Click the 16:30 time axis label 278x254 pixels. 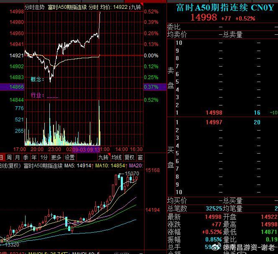tap(136, 149)
